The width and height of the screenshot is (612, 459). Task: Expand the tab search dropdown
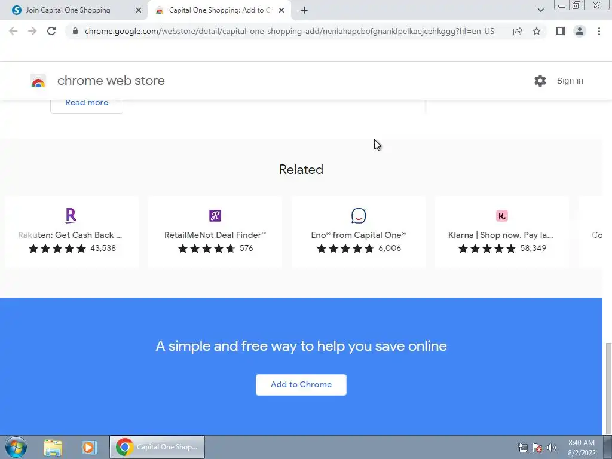(x=540, y=10)
